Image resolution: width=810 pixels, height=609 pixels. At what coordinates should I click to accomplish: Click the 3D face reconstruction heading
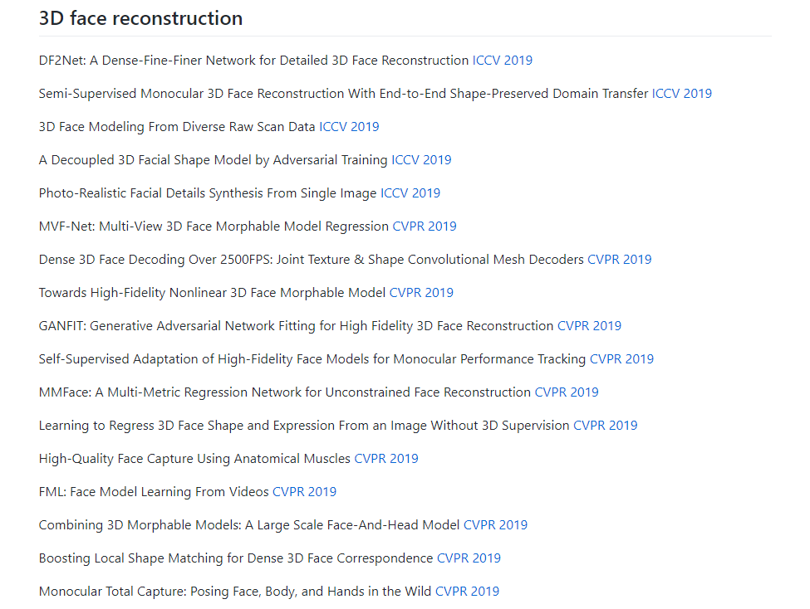pyautogui.click(x=140, y=18)
